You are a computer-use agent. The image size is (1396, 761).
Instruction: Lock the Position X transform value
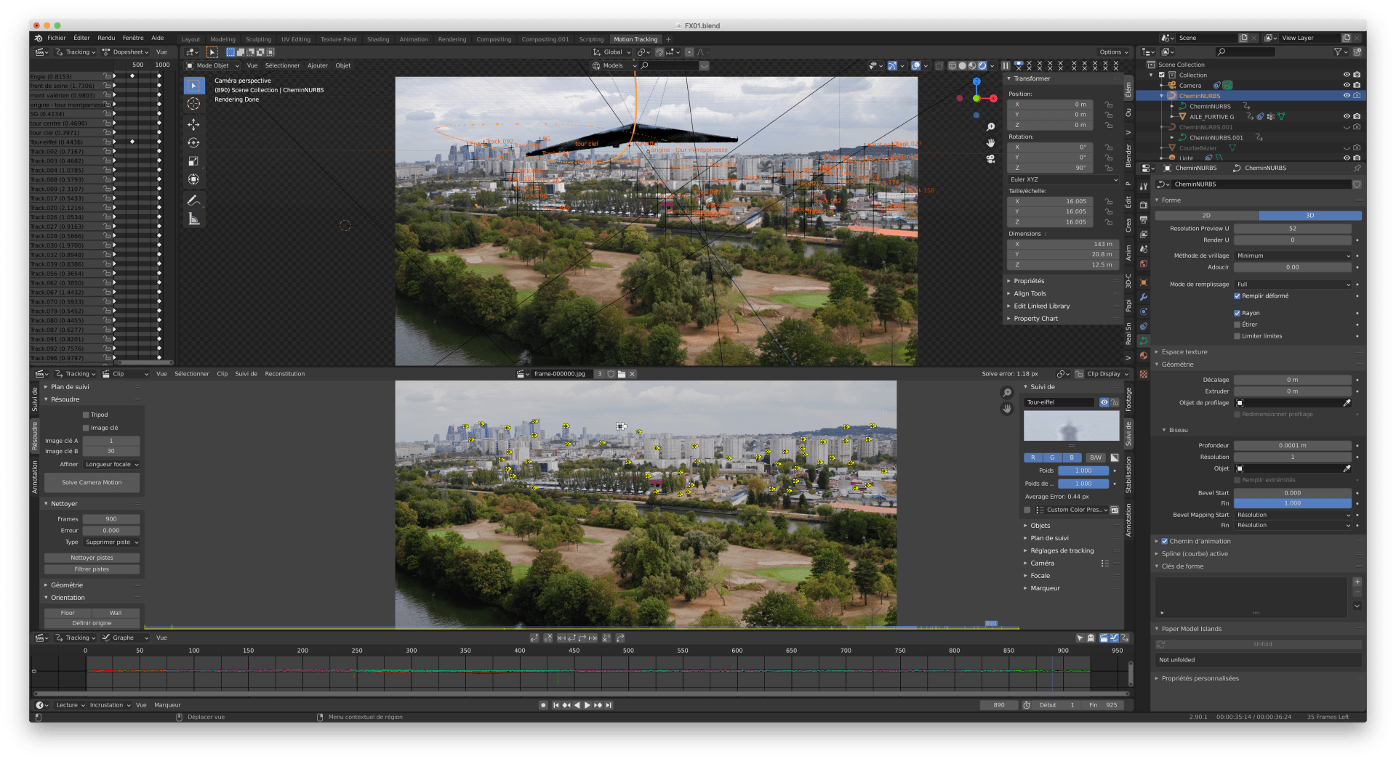coord(1109,105)
